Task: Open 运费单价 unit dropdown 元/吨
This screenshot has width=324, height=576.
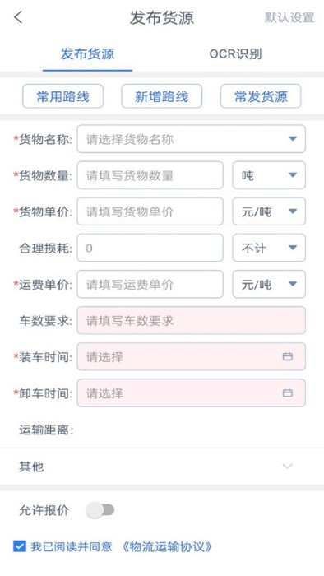Action: (x=269, y=284)
